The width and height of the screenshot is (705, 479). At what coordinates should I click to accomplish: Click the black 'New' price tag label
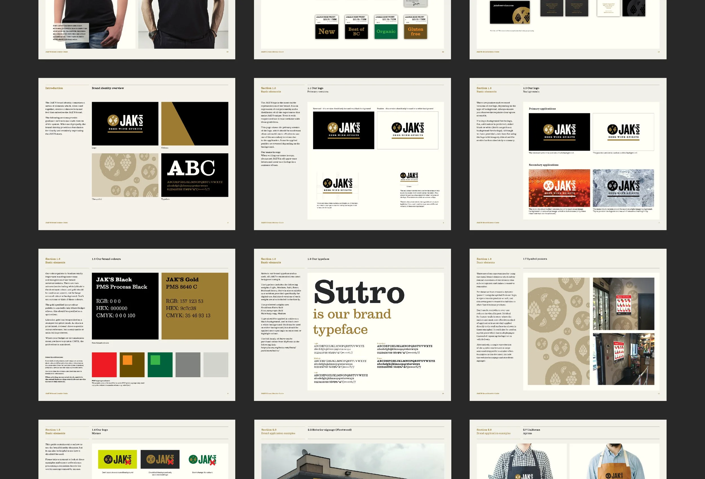click(x=326, y=31)
